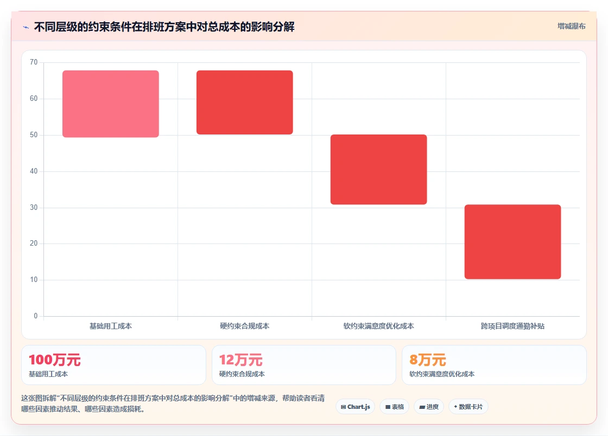Screen dimensions: 608x436
Task: Click the 100万元 data card
Action: tap(113, 365)
